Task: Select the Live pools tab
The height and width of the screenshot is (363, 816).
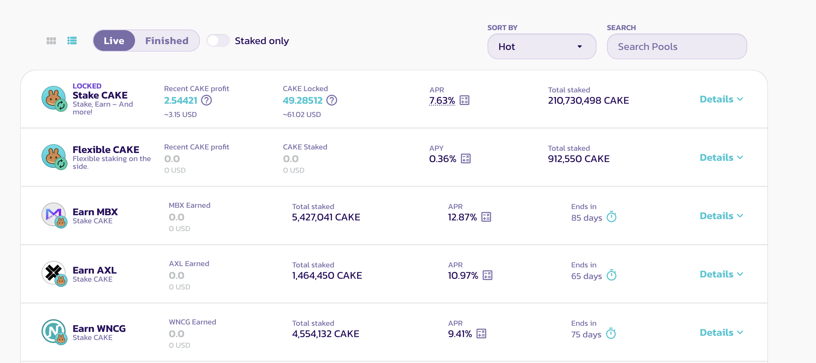Action: click(114, 41)
